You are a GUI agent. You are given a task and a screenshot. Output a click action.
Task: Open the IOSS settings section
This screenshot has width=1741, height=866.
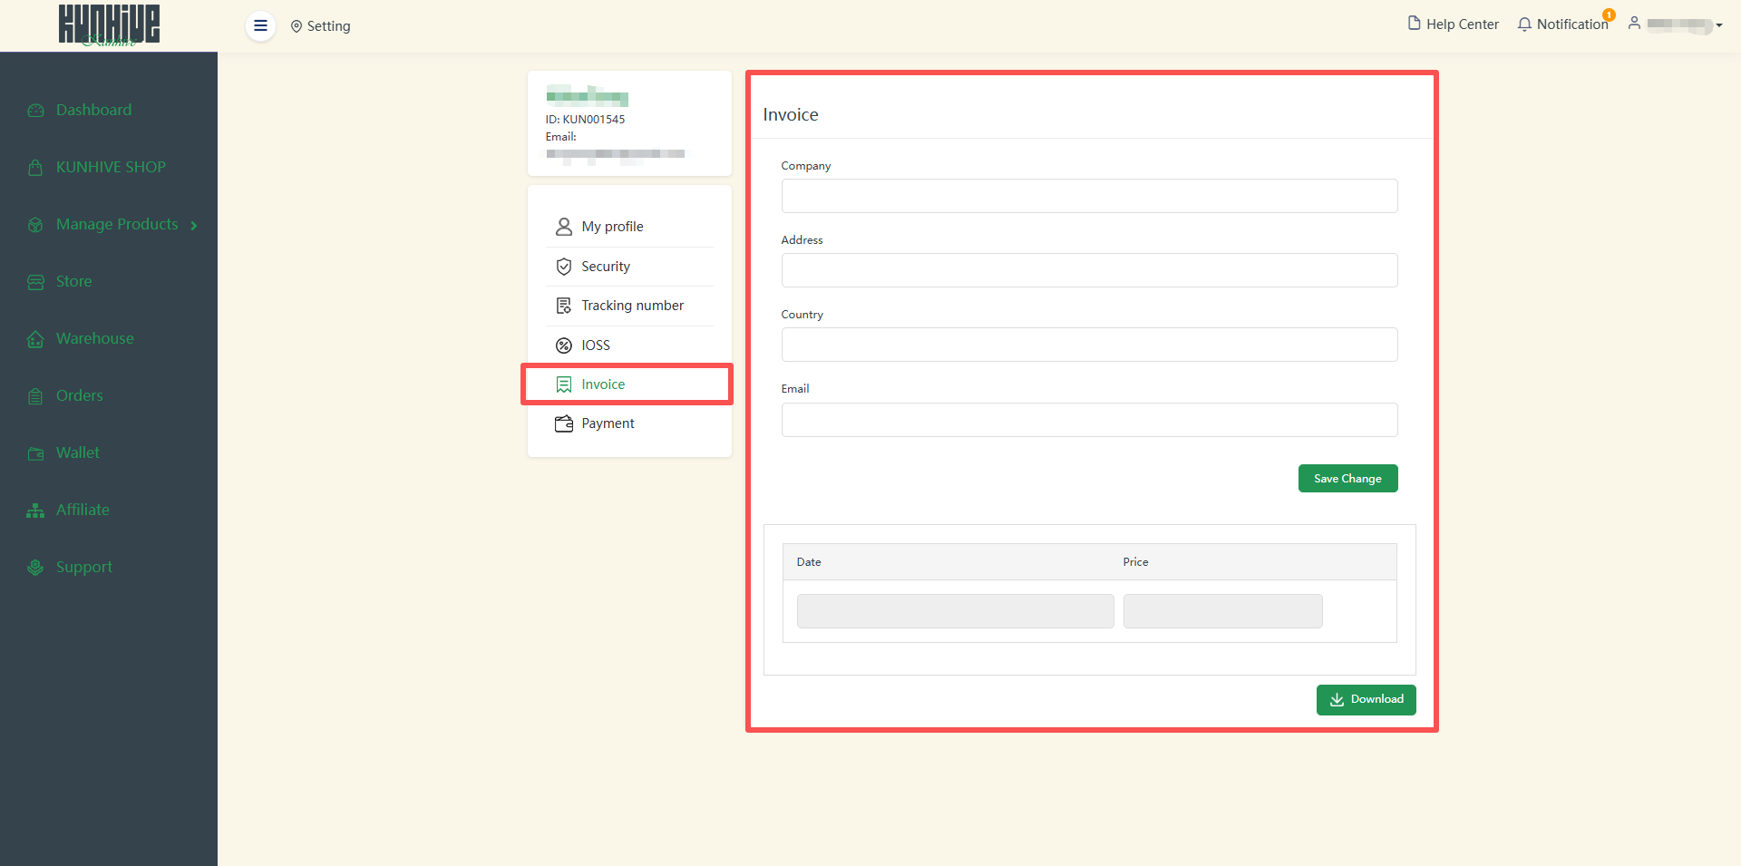coord(595,345)
